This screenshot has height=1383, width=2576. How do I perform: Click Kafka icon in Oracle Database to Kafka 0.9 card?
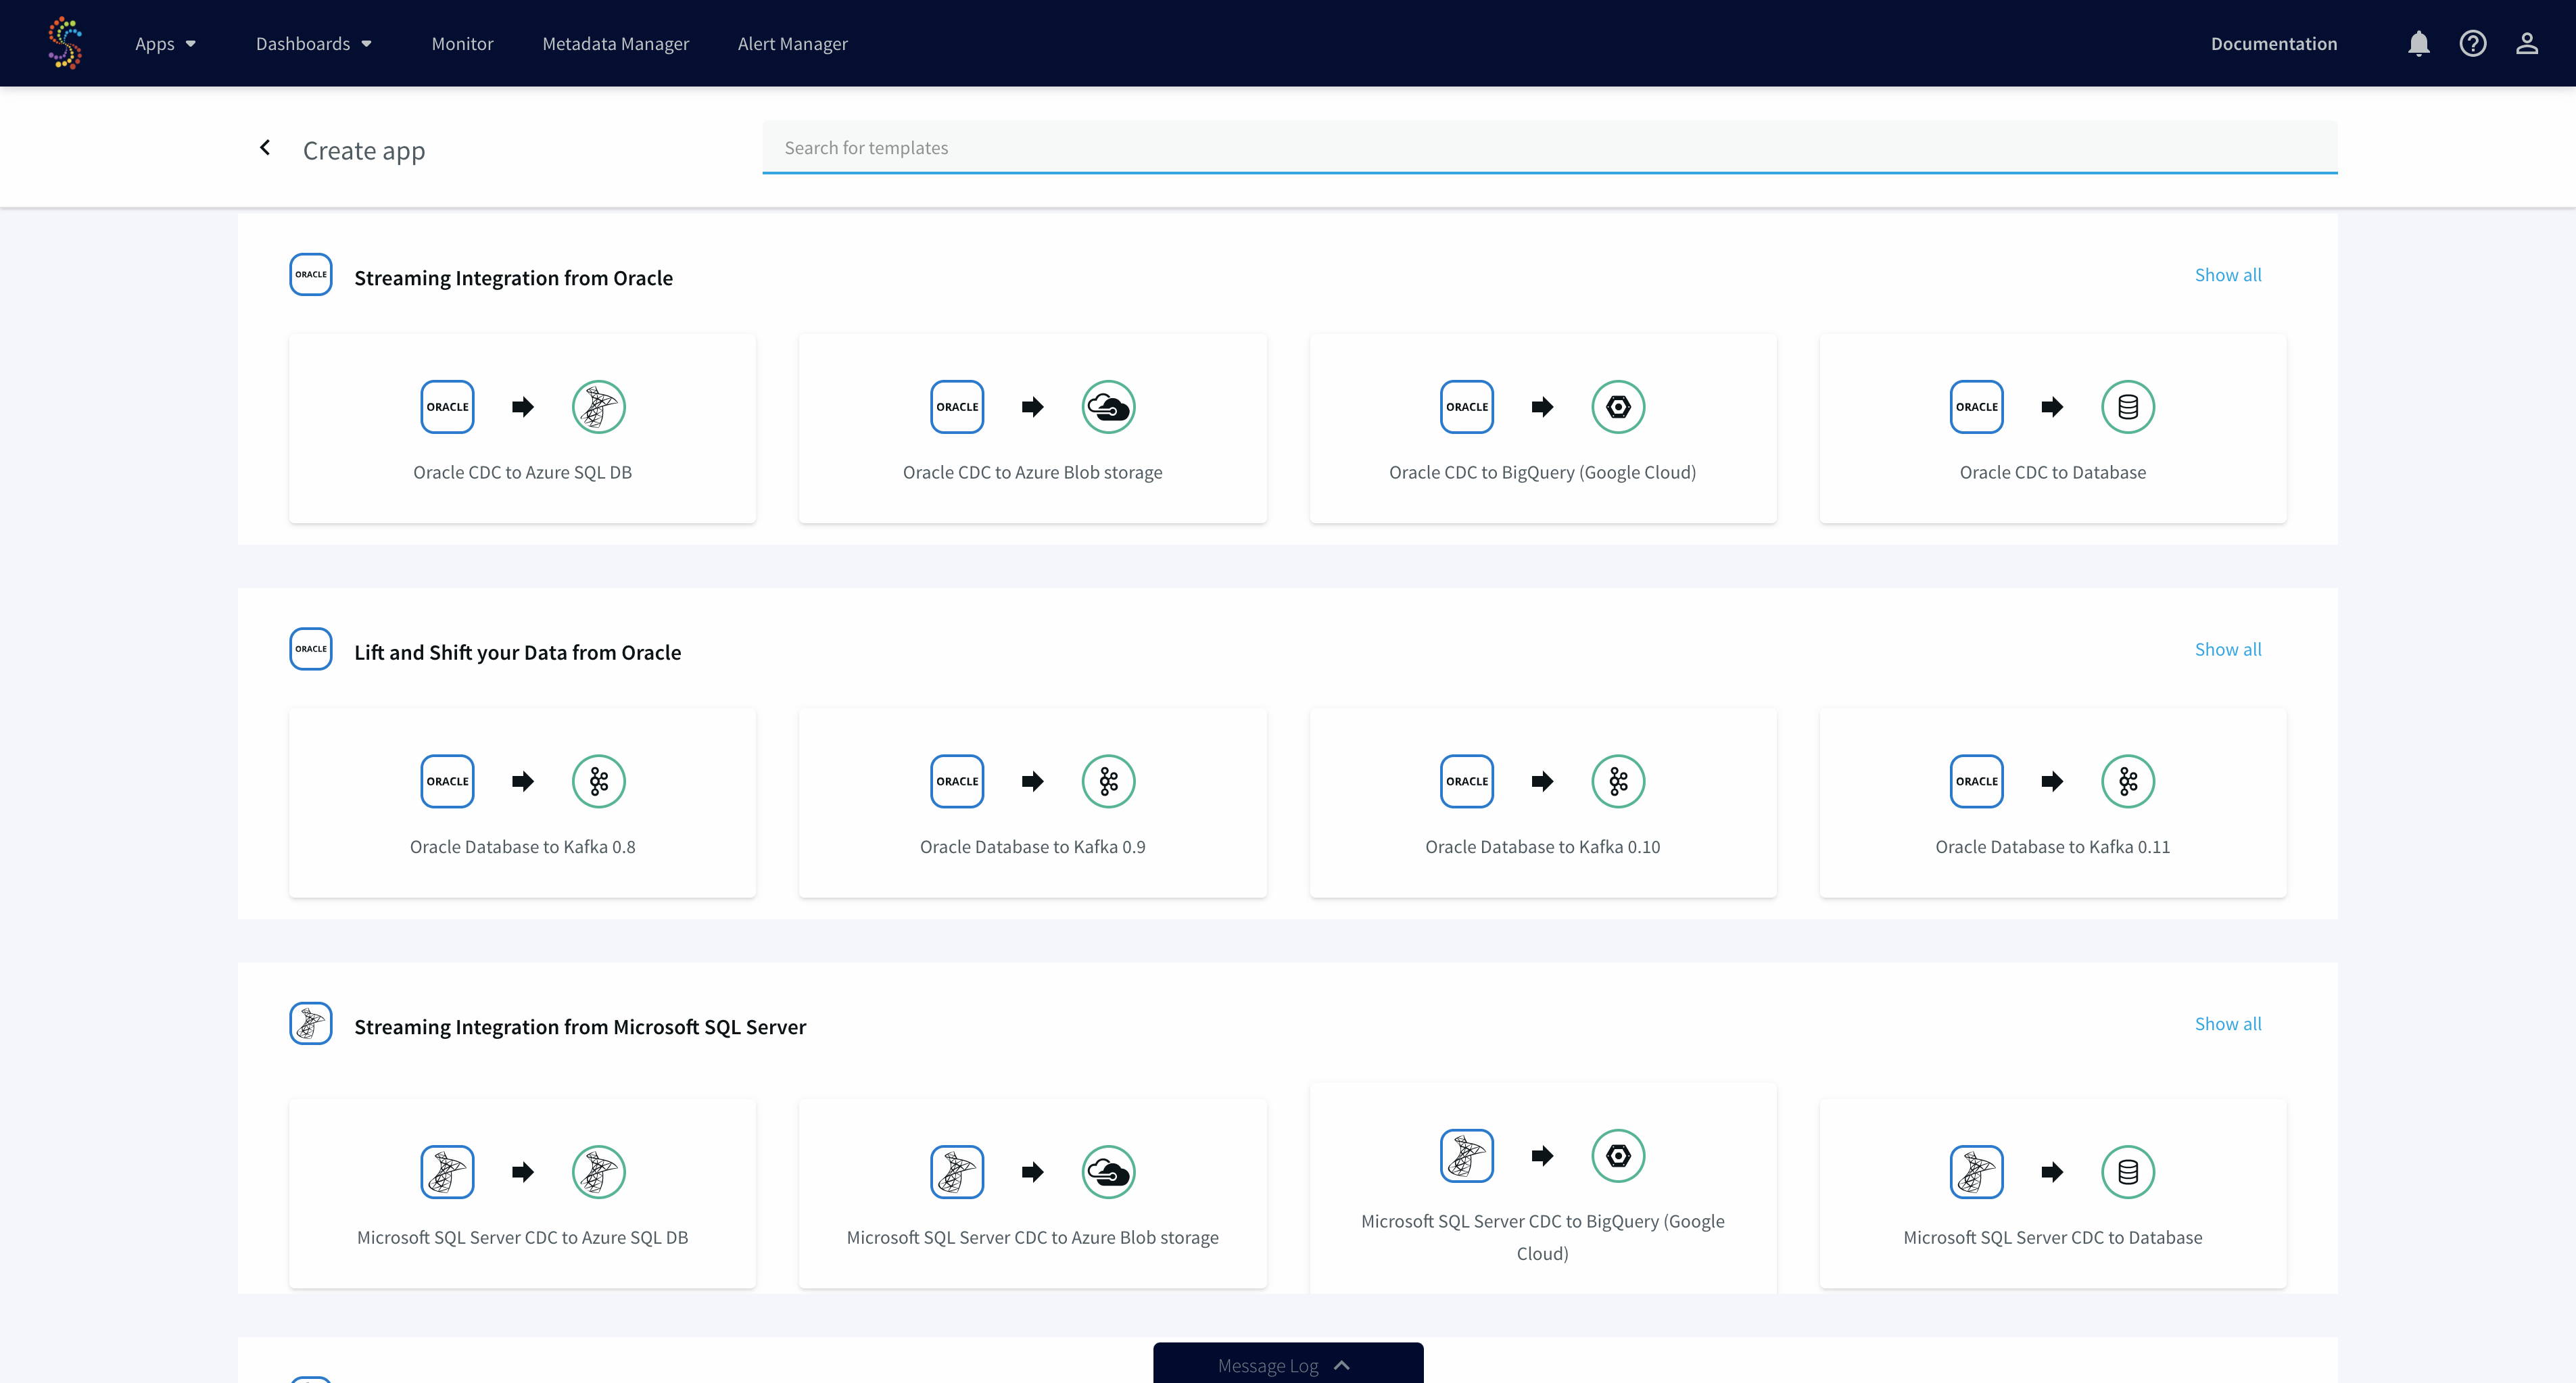(1109, 781)
